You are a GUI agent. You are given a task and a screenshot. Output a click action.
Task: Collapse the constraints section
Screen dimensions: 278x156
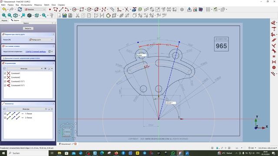(53, 63)
